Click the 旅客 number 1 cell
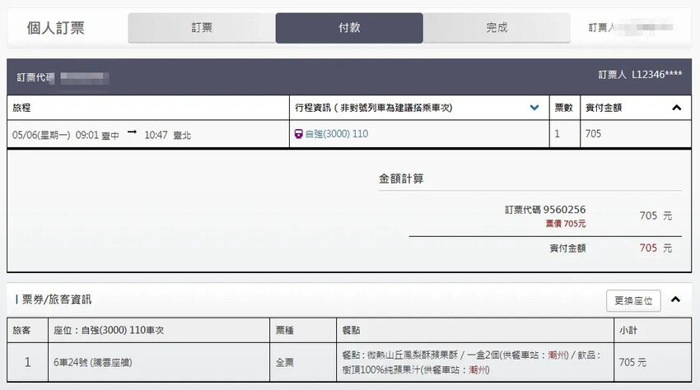The width and height of the screenshot is (700, 390). tap(27, 362)
